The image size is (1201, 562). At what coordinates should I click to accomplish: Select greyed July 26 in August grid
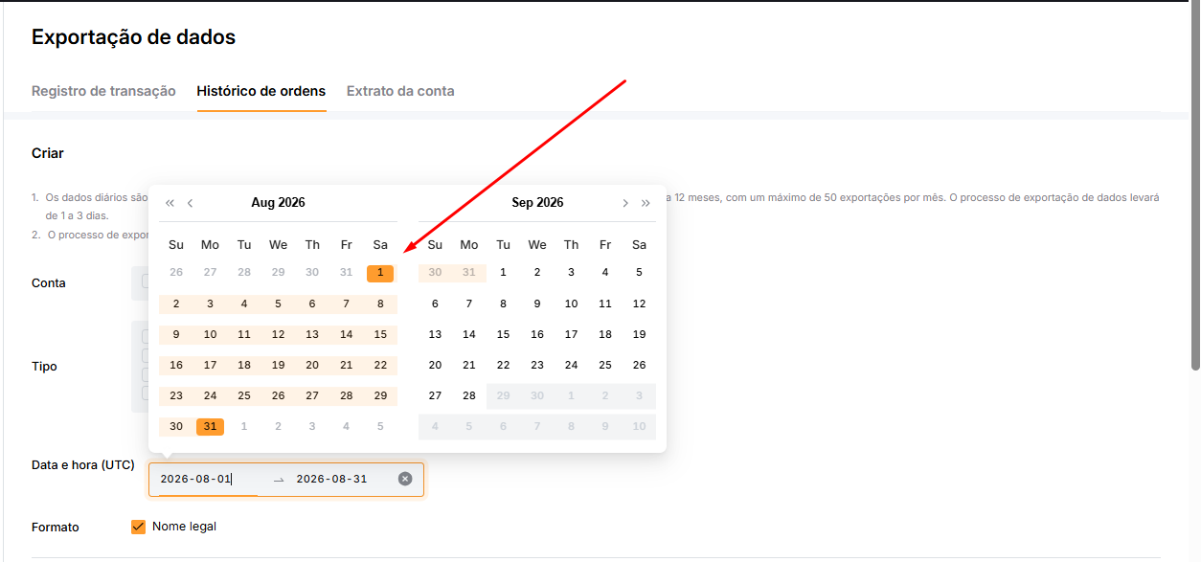pos(176,273)
